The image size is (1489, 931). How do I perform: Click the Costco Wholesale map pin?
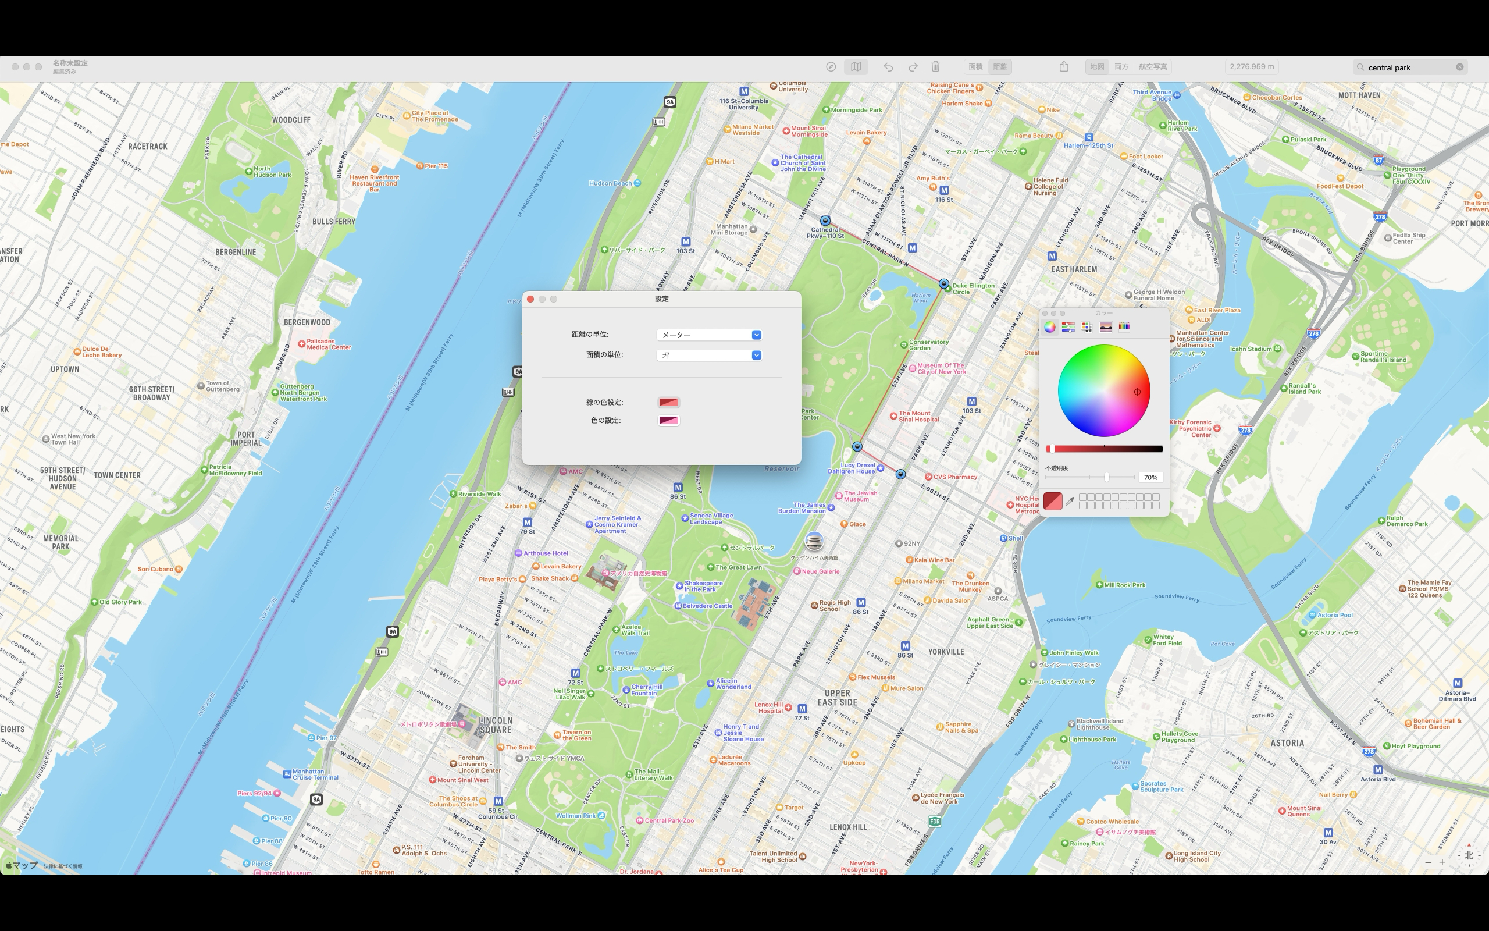pos(1081,822)
